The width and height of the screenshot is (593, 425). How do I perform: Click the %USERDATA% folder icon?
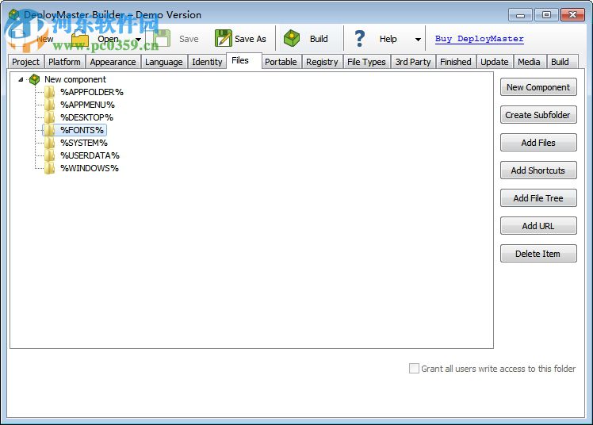pos(49,155)
